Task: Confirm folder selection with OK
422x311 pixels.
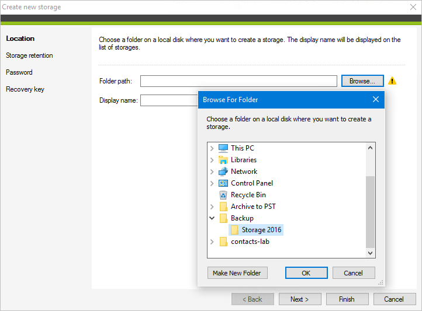Action: [306, 273]
